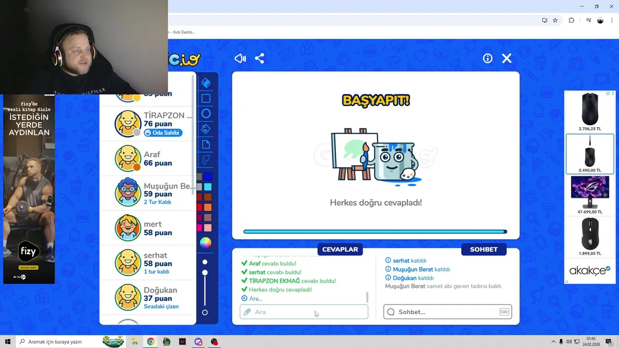Close the game with the white X icon
This screenshot has width=619, height=348.
pyautogui.click(x=506, y=58)
